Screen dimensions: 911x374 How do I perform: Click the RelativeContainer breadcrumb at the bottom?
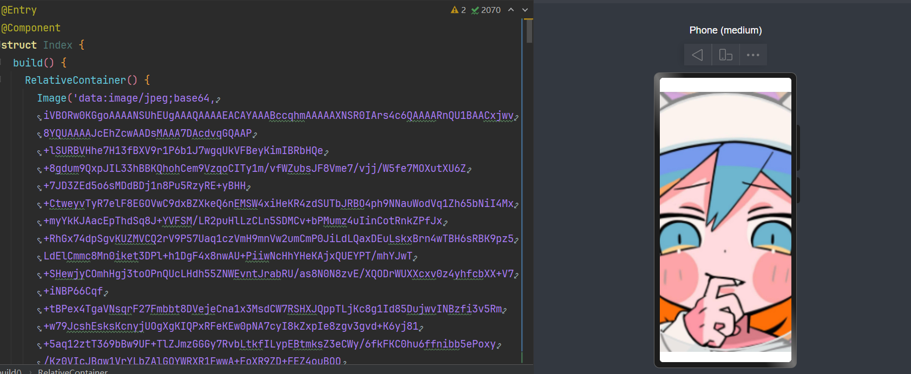click(73, 371)
